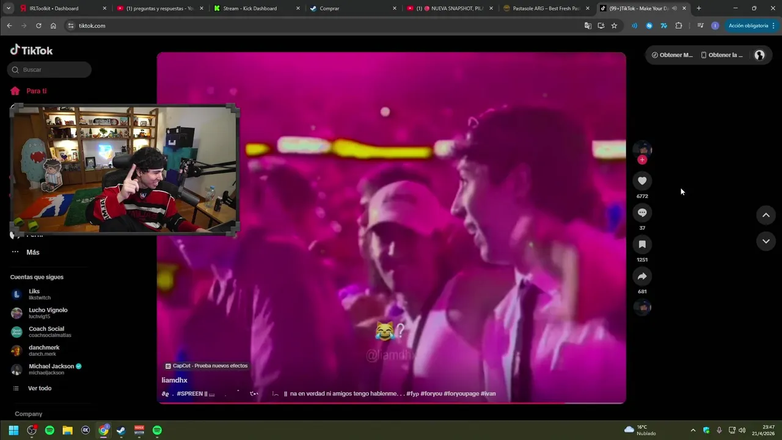Like the video with the heart icon
The image size is (782, 440).
(642, 181)
